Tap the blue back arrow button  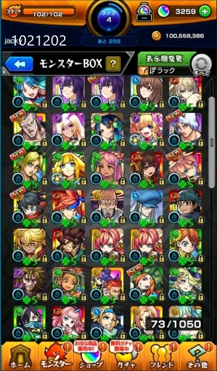coord(19,64)
